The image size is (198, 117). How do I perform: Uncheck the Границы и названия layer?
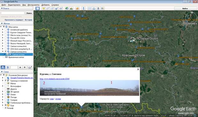5,80
